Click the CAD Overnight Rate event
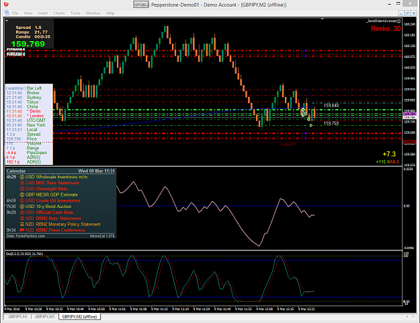This screenshot has width=420, height=323. [x=46, y=189]
